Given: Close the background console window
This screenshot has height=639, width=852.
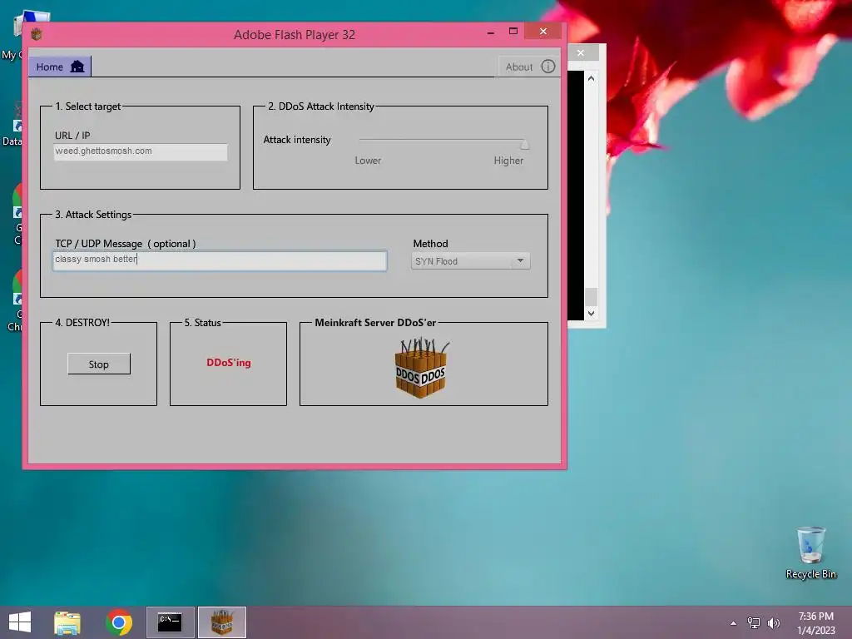Looking at the screenshot, I should pos(581,52).
